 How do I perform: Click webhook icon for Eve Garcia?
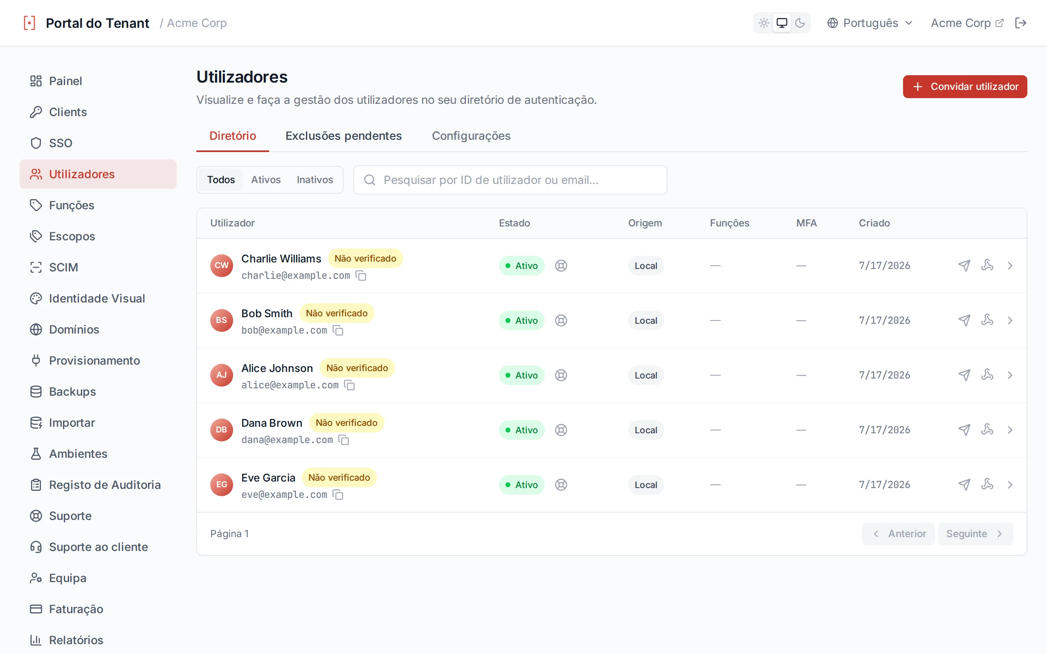[987, 484]
